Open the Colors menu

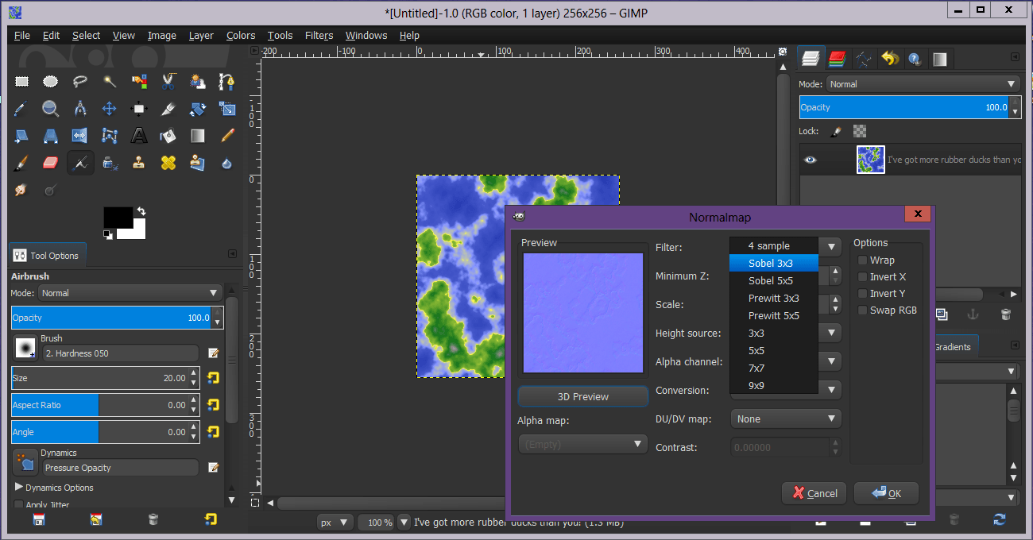click(240, 36)
